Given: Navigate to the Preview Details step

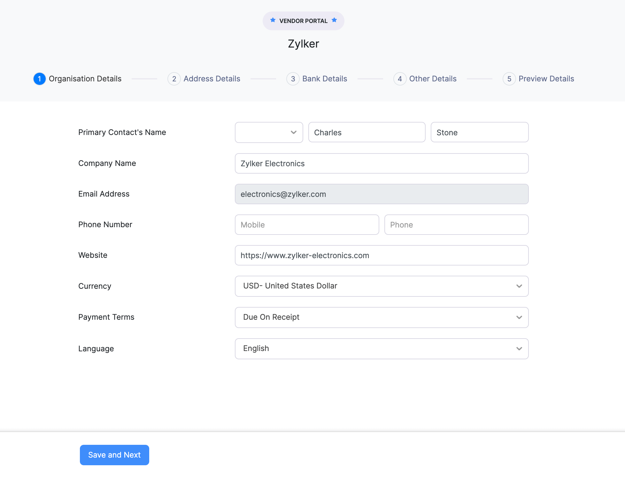Looking at the screenshot, I should 546,79.
